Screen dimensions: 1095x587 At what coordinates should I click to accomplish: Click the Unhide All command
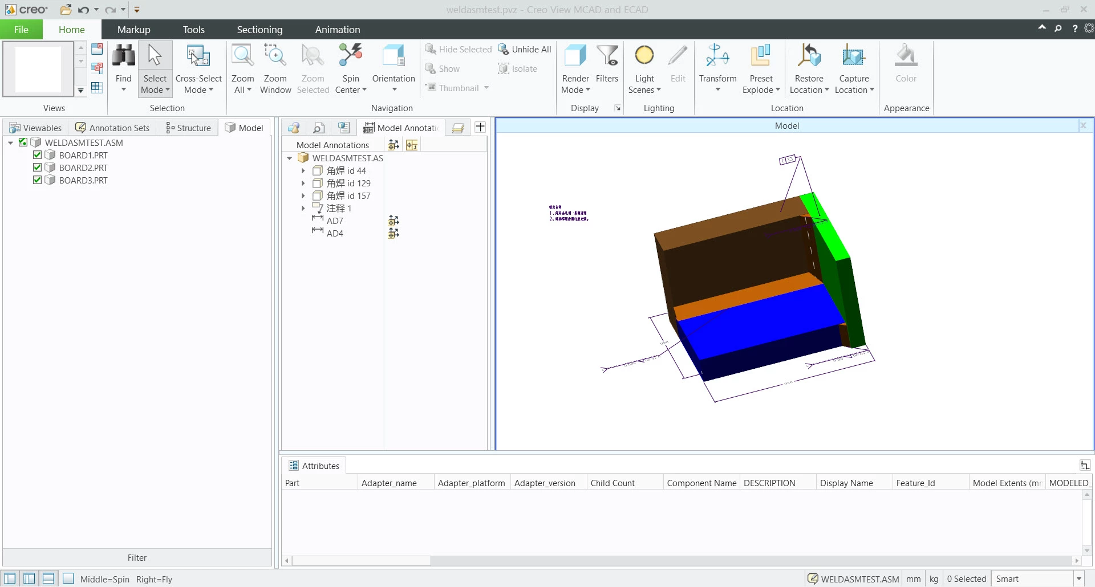(x=525, y=50)
